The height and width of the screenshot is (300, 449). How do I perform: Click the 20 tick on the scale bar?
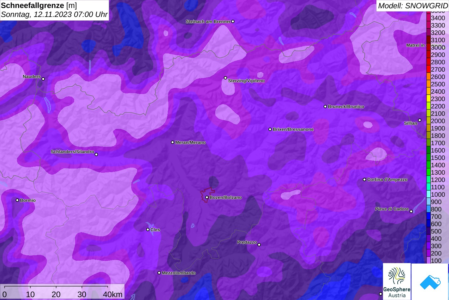(56, 294)
